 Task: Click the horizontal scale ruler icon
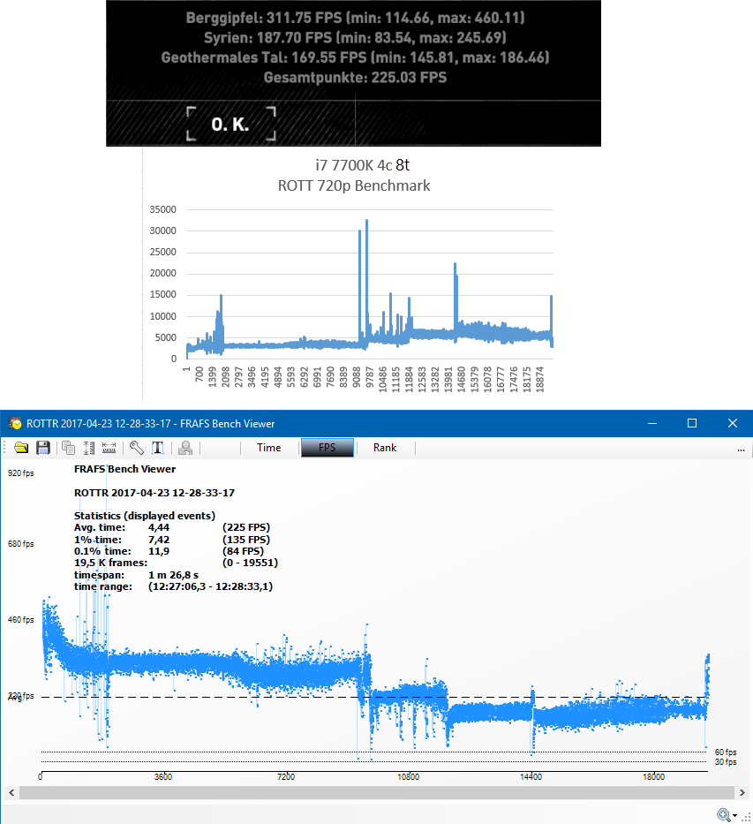[109, 448]
